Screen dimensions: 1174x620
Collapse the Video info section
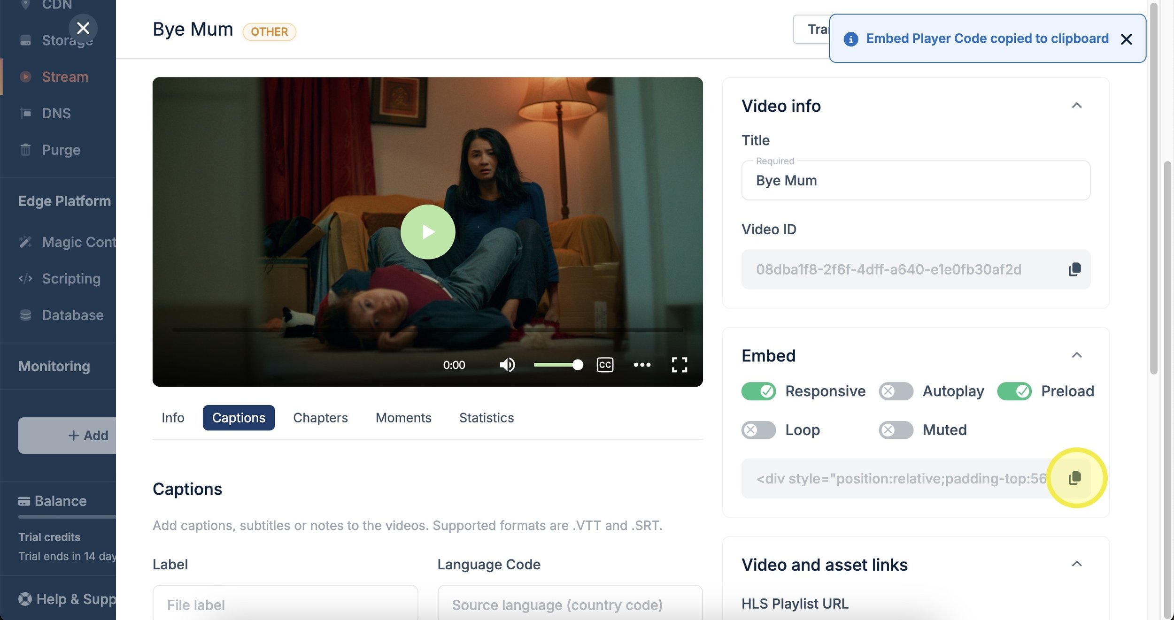click(1076, 106)
